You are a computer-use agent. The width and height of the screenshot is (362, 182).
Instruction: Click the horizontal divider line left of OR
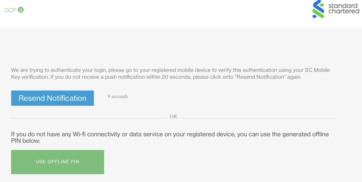pos(89,118)
